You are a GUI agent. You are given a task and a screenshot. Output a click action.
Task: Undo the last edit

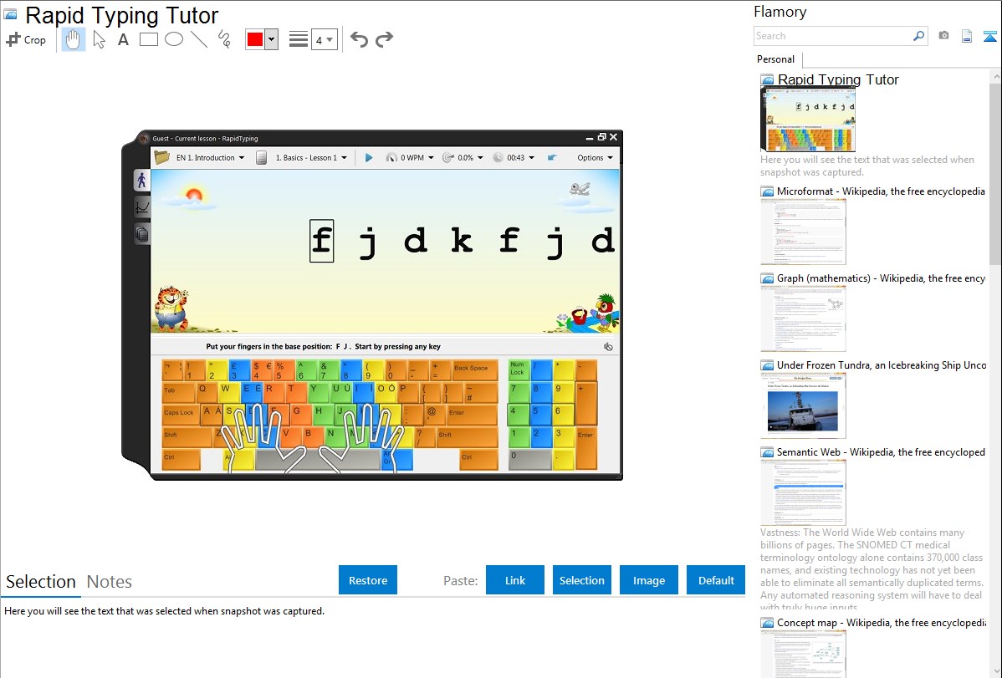click(x=359, y=39)
